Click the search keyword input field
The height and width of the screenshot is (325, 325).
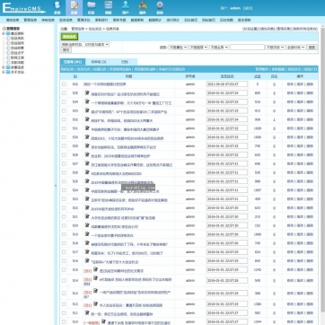pyautogui.click(x=247, y=48)
